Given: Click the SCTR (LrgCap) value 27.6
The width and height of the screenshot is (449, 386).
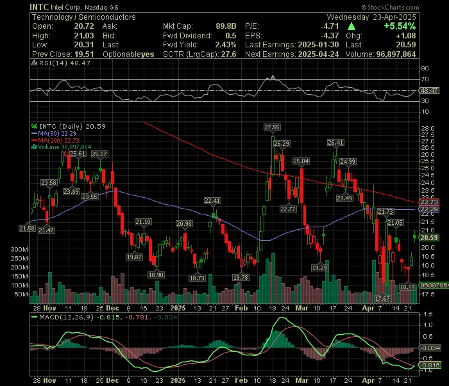Looking at the screenshot, I should [228, 54].
